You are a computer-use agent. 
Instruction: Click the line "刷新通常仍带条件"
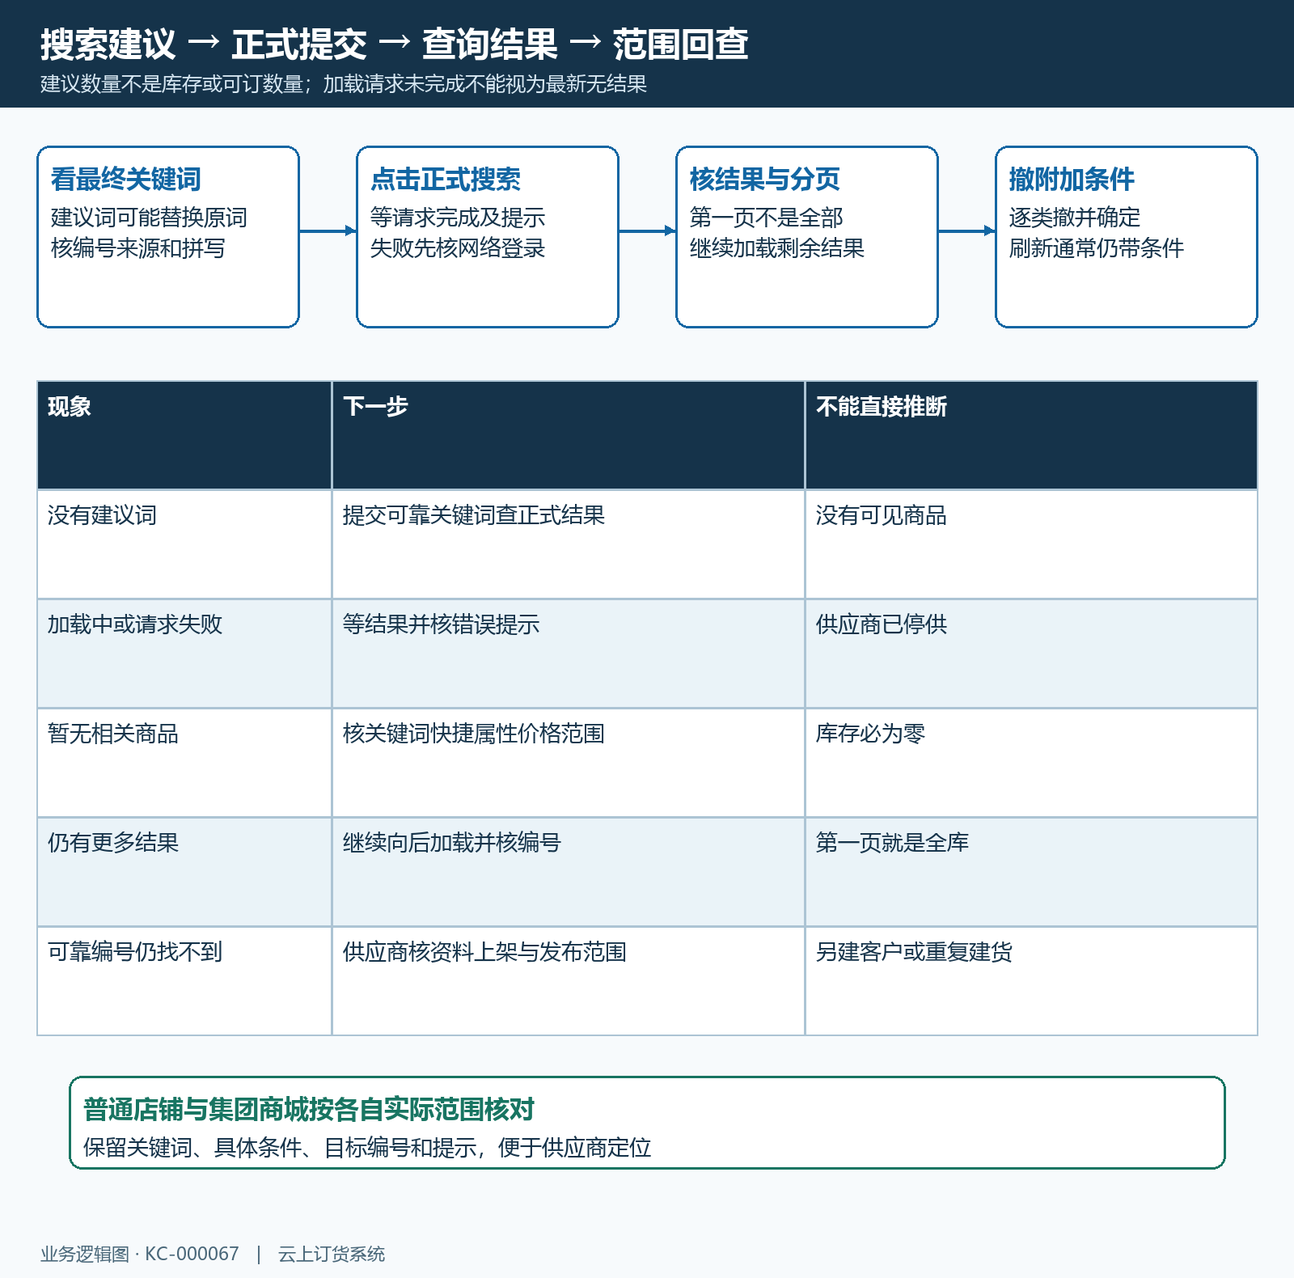click(1096, 248)
